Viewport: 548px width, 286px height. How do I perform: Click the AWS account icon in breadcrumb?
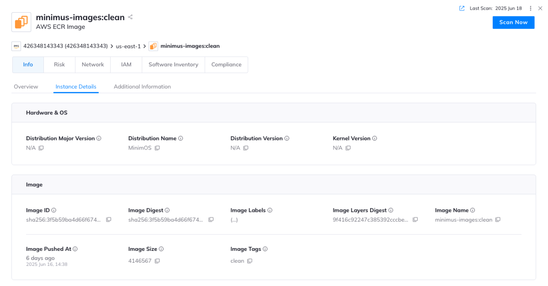[x=16, y=46]
